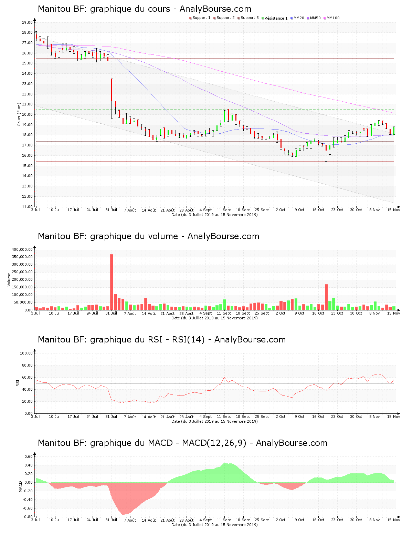This screenshot has width=413, height=534.
Task: Select the Support 2 legend label
Action: click(x=225, y=18)
